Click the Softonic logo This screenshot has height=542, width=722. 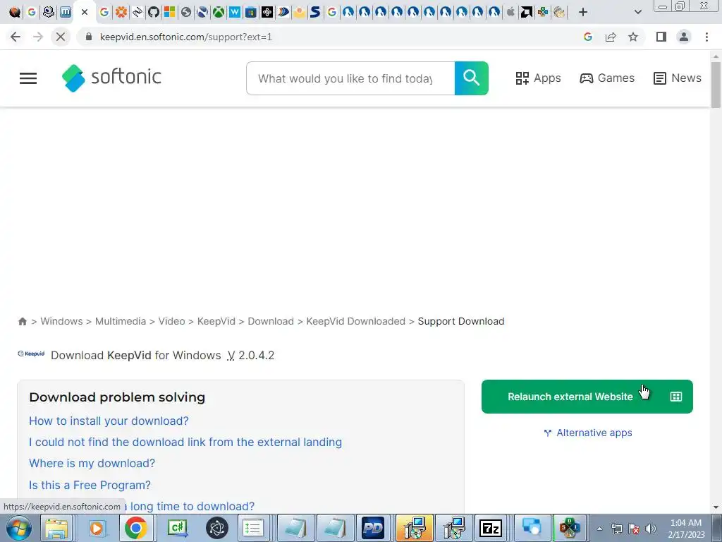tap(111, 78)
